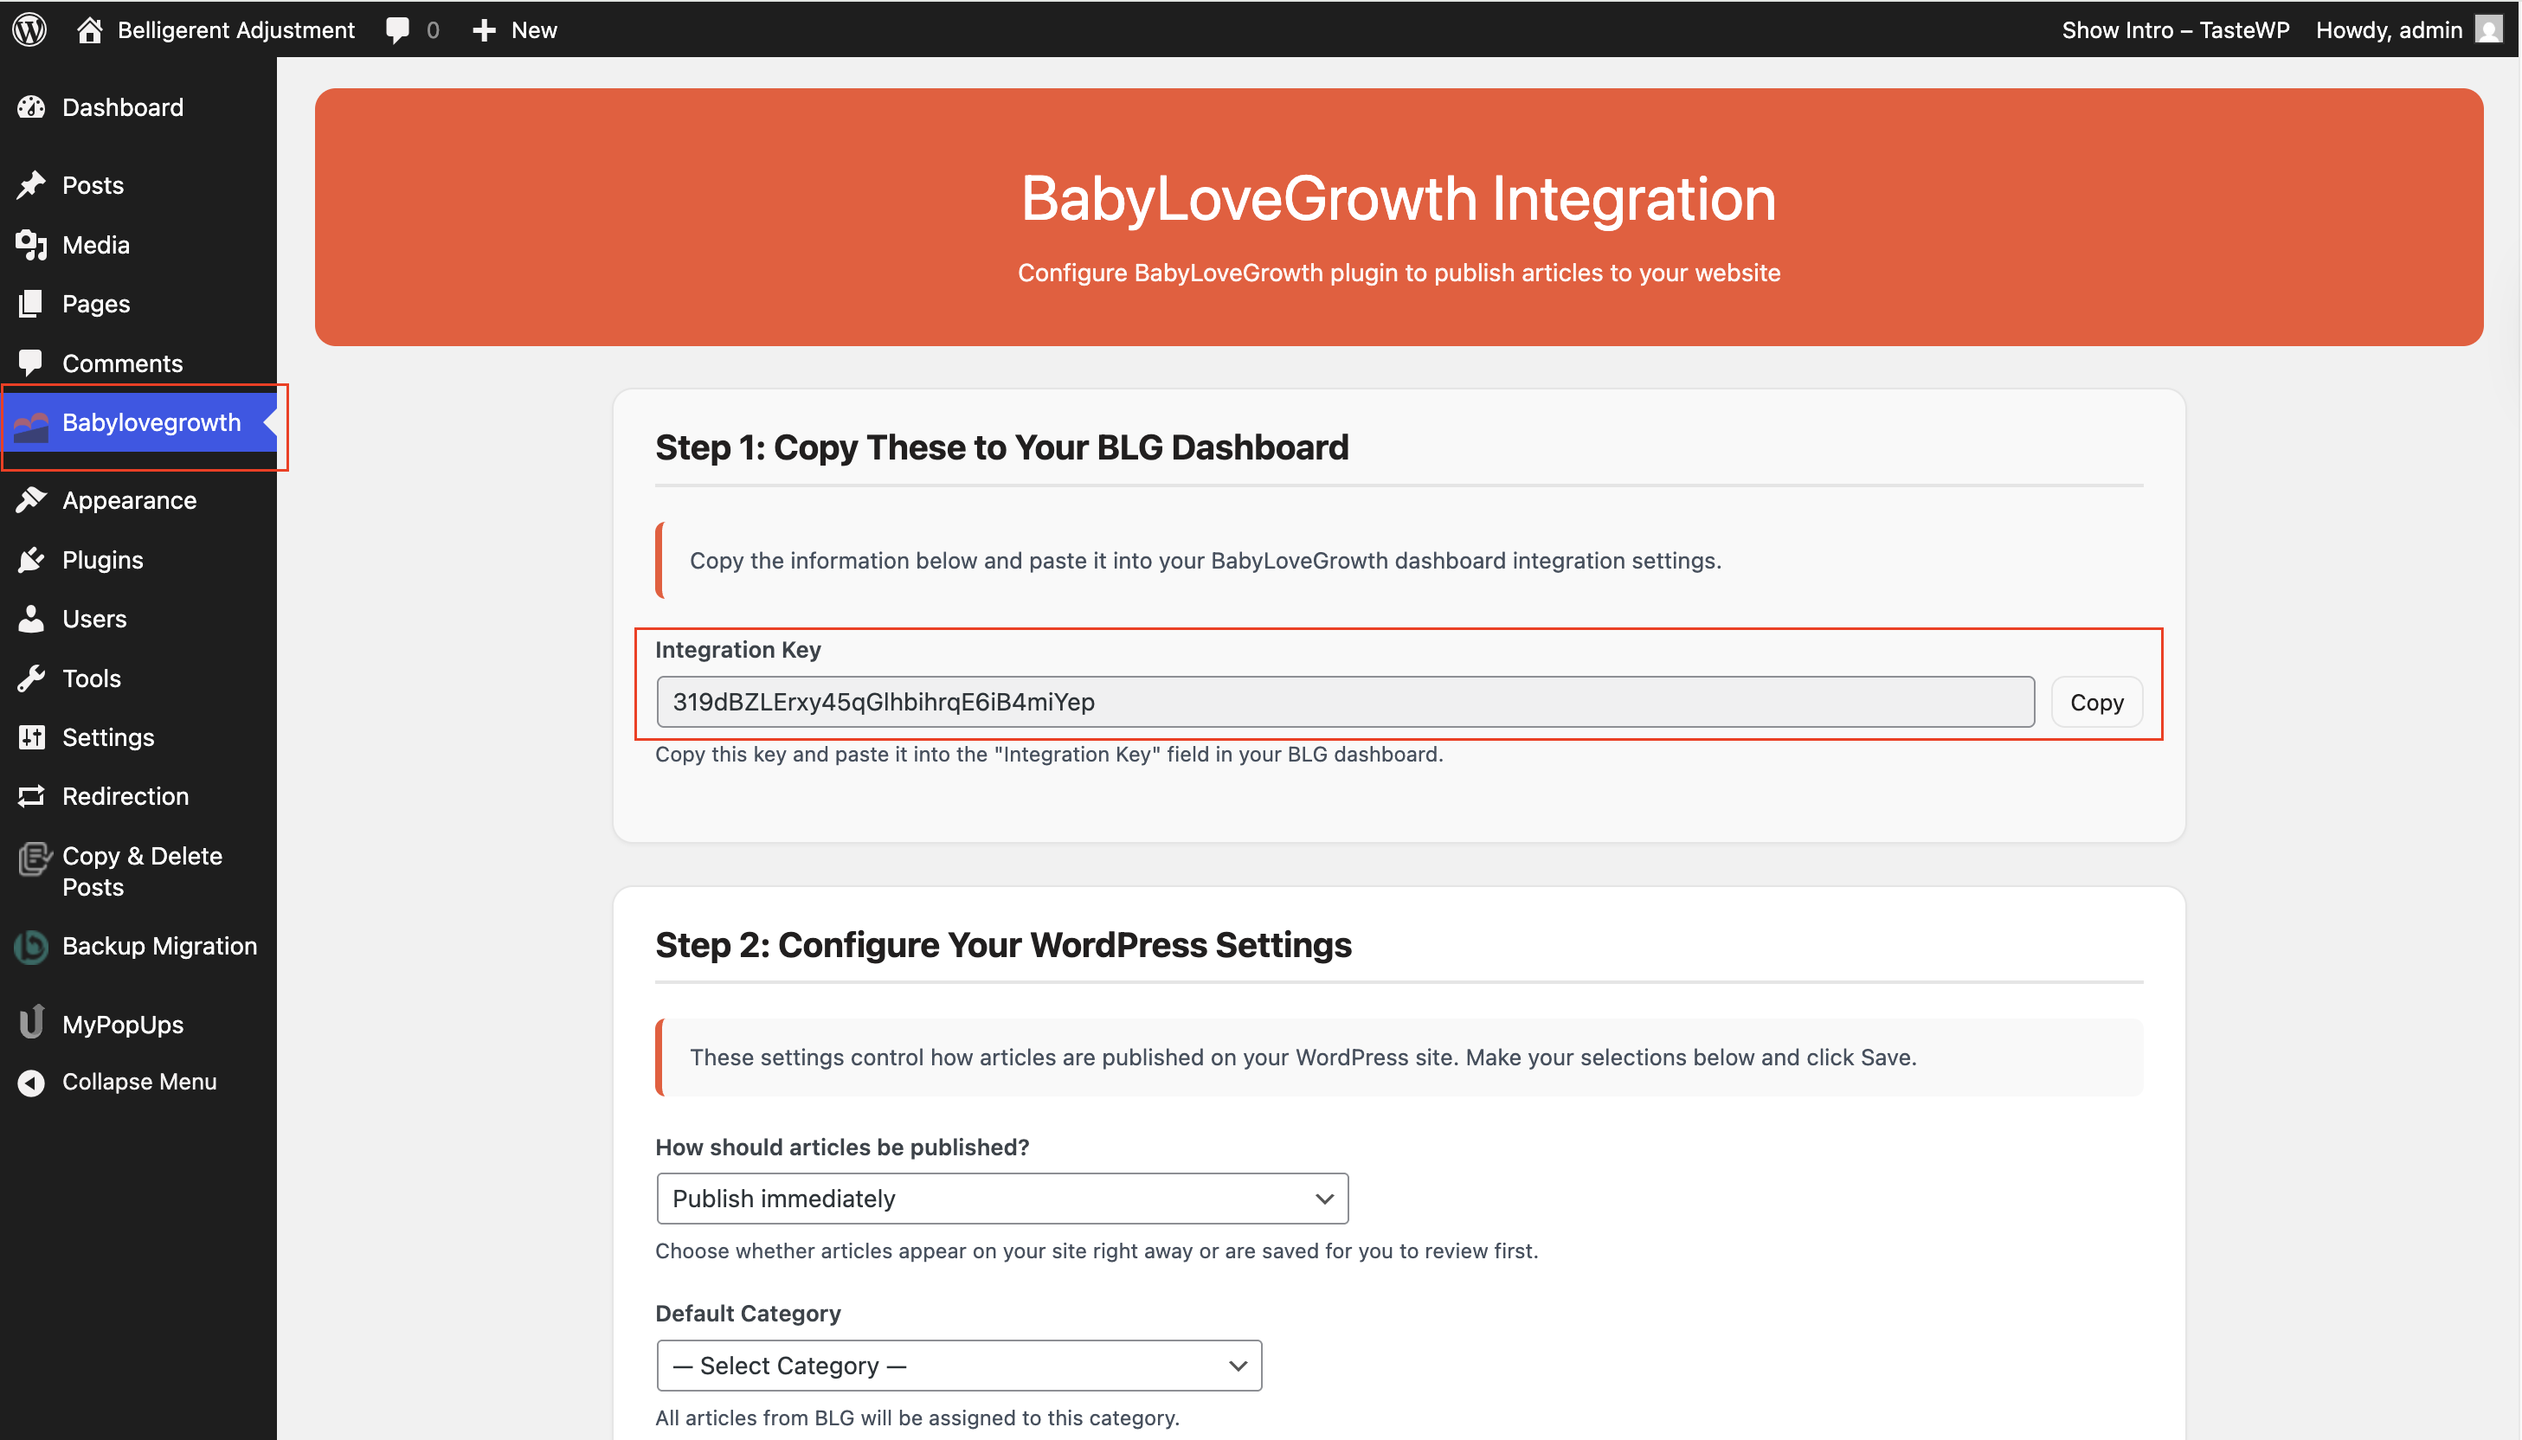Click the MyPopUps logo icon
2522x1440 pixels.
click(x=32, y=1022)
